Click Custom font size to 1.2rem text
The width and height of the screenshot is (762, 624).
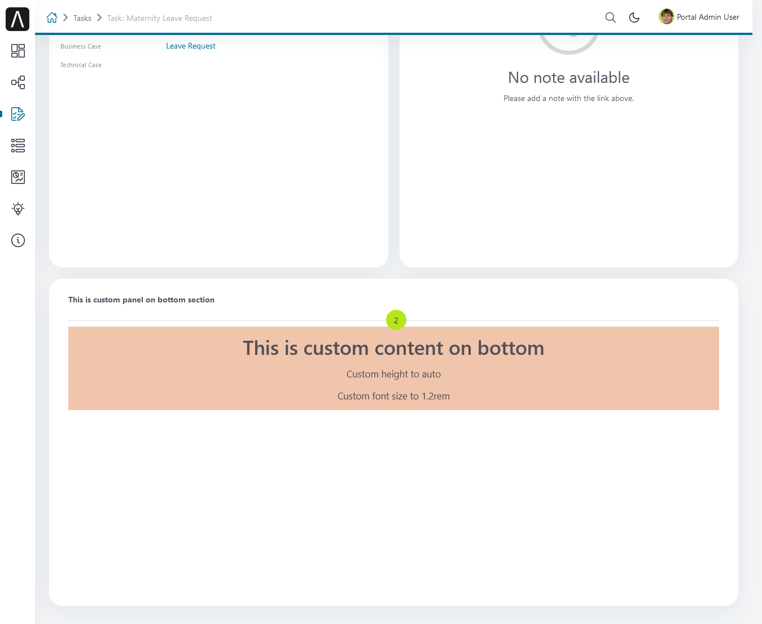pyautogui.click(x=393, y=396)
